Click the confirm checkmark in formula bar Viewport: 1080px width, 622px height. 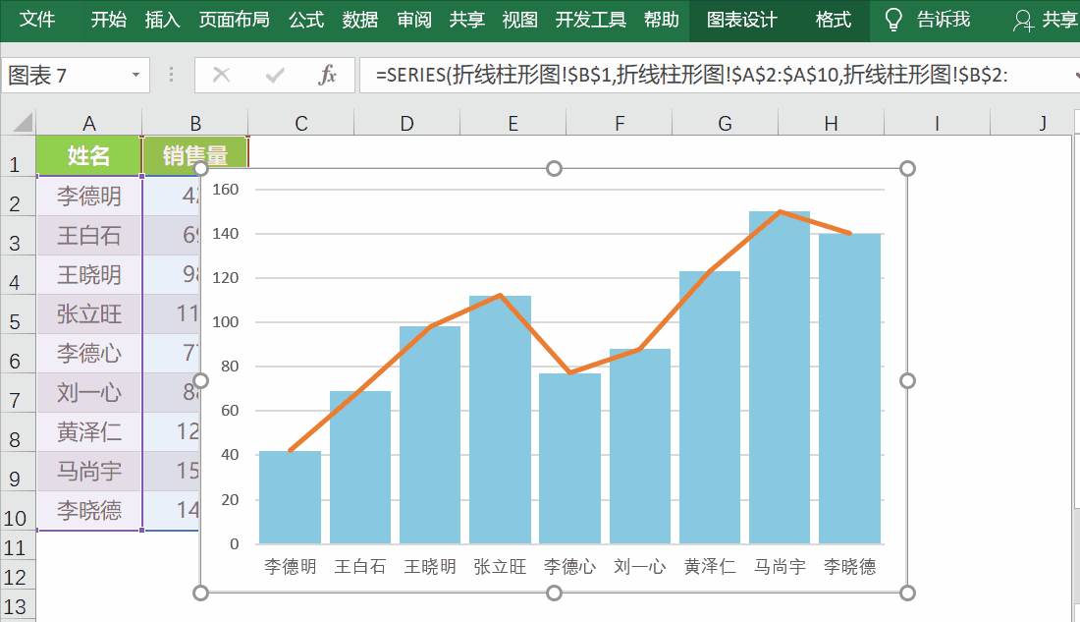click(275, 75)
